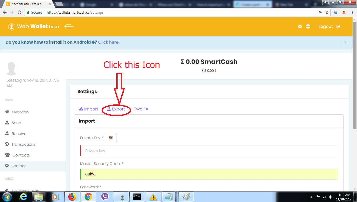Viewport: 357px width, 202px height.
Task: Click the Secure padlock site info
Action: click(34, 12)
